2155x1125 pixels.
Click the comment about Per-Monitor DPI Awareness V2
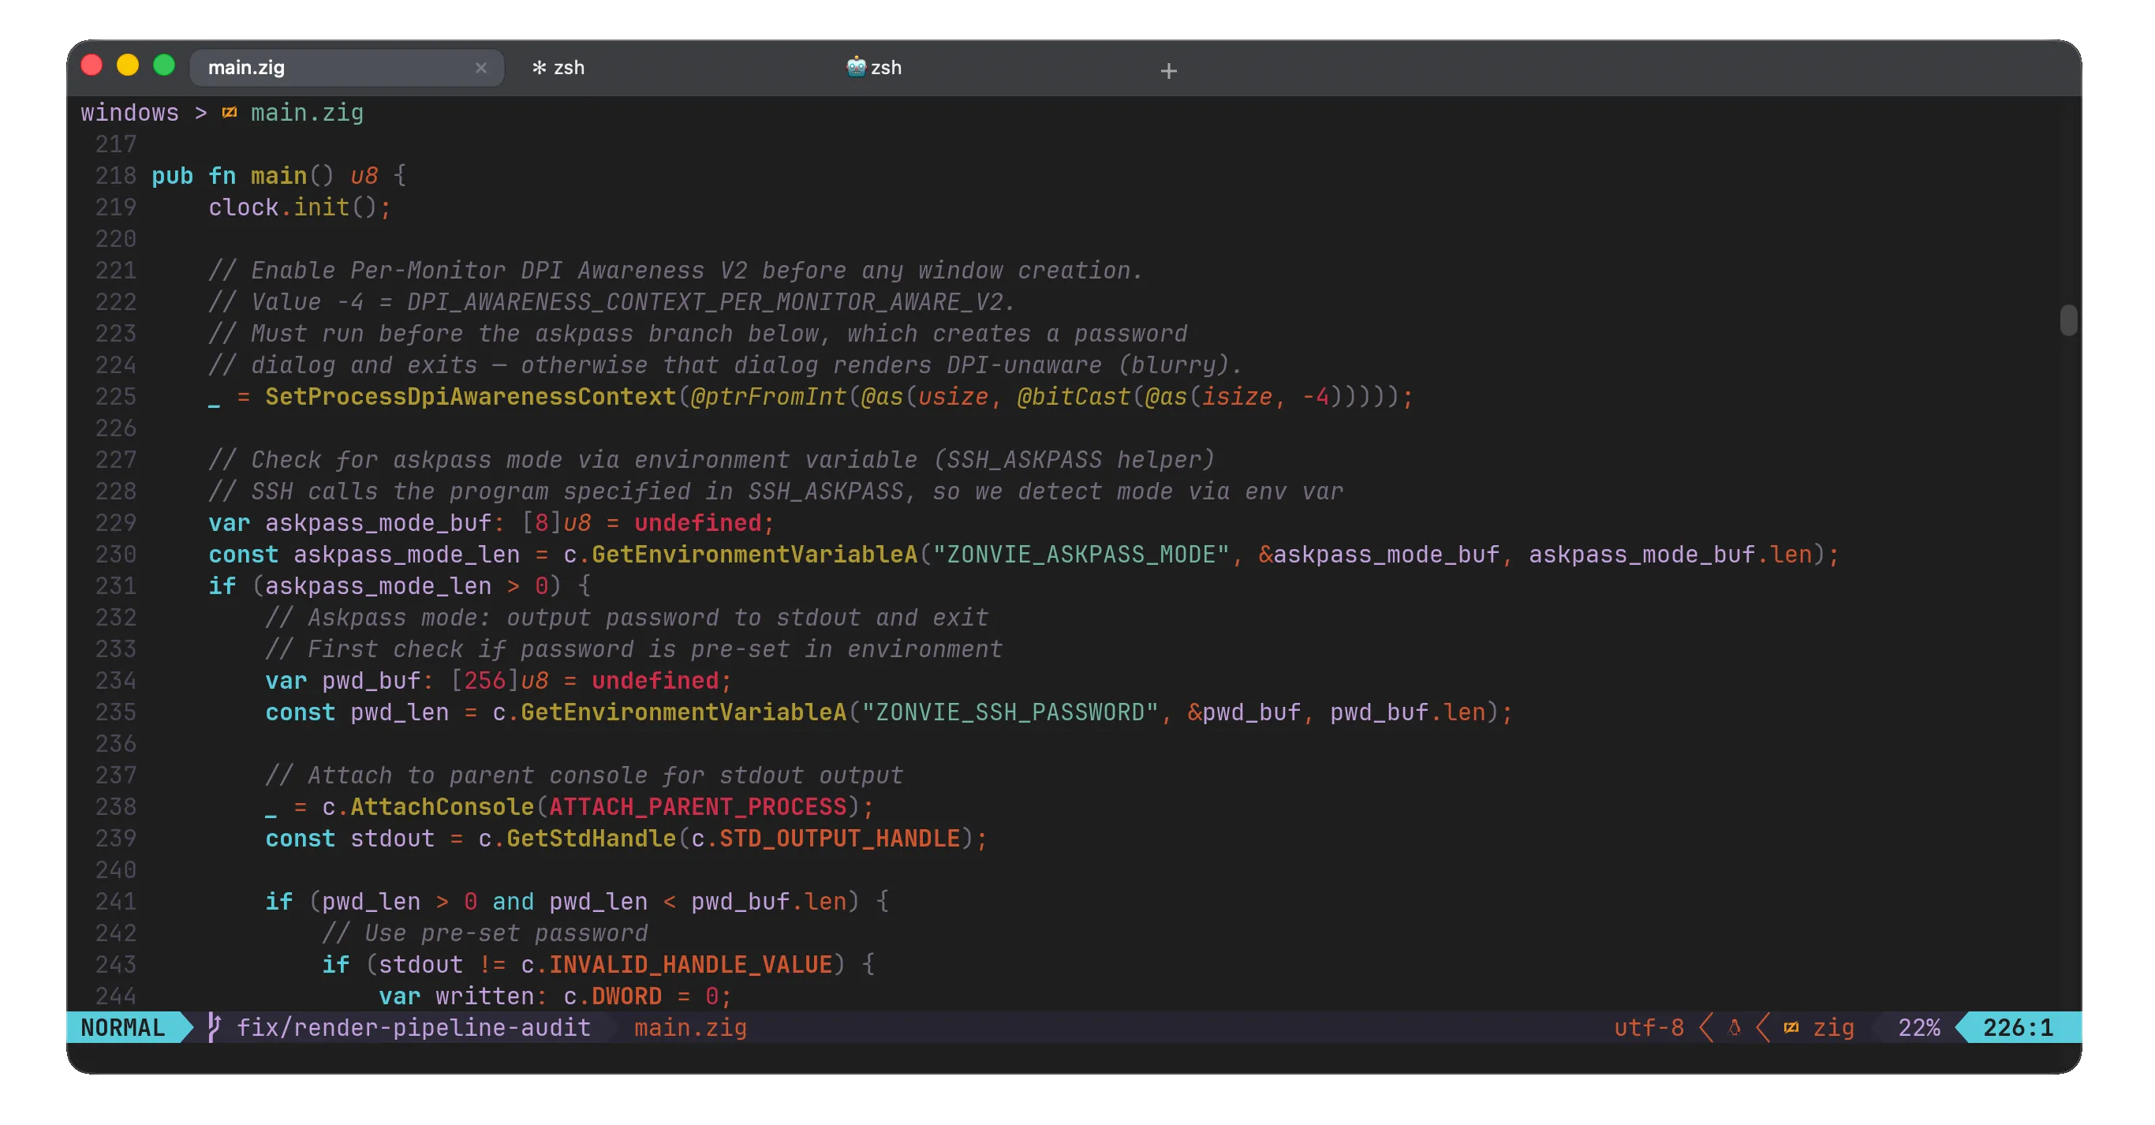pyautogui.click(x=675, y=270)
